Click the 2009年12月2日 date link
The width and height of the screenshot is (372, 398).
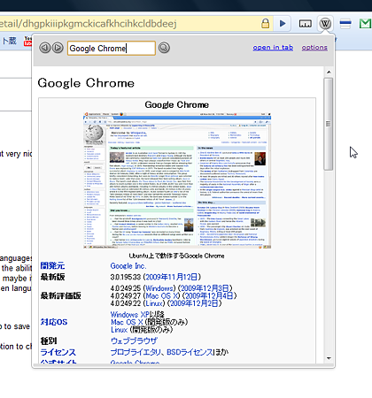[x=194, y=303]
